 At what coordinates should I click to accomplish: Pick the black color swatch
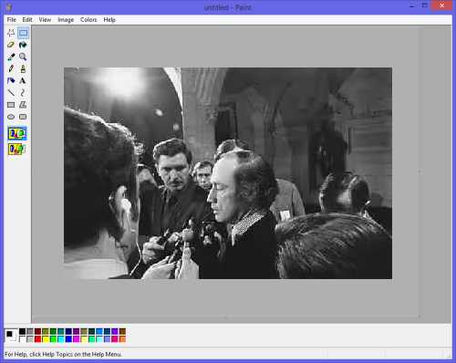[23, 331]
